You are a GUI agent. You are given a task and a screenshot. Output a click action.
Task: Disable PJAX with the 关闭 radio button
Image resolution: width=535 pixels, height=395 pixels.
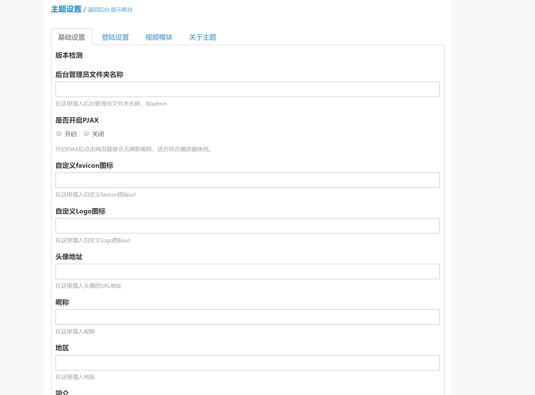[86, 134]
